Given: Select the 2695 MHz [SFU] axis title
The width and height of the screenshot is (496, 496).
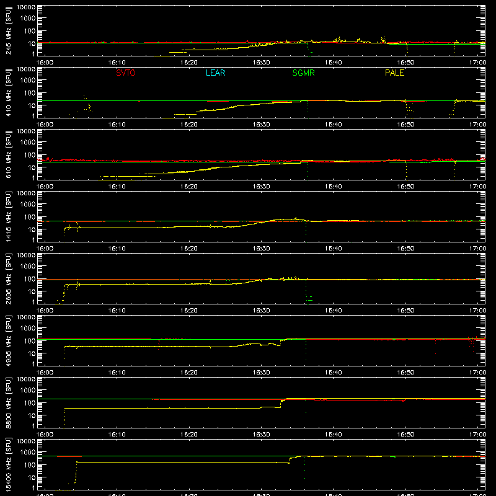Looking at the screenshot, I should 8,278.
